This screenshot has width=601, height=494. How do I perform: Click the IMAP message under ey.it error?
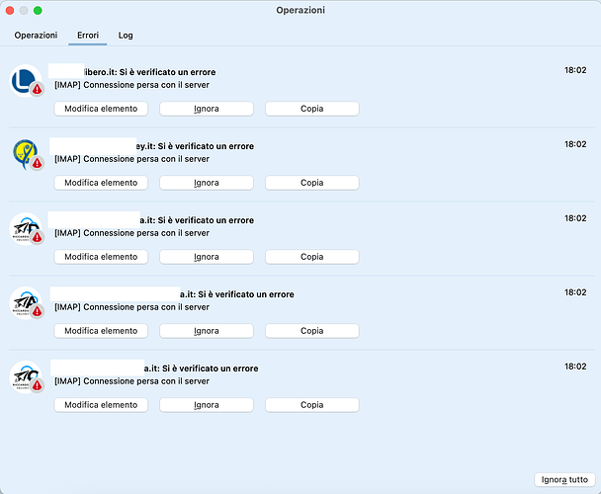pos(131,159)
